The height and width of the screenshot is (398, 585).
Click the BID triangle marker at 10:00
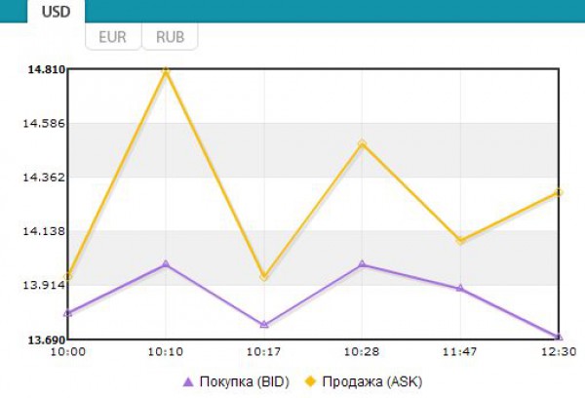(x=68, y=313)
